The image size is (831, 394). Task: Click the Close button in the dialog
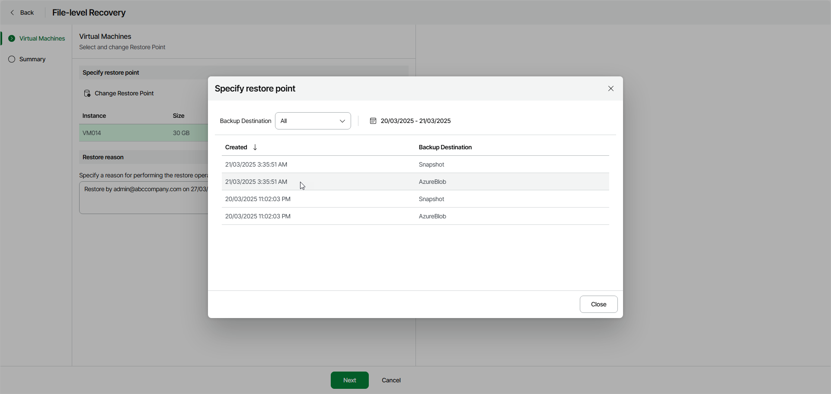[598, 304]
